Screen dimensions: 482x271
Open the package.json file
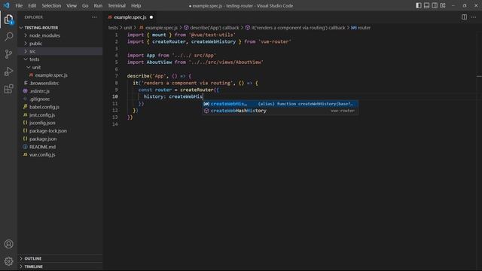coord(60,139)
